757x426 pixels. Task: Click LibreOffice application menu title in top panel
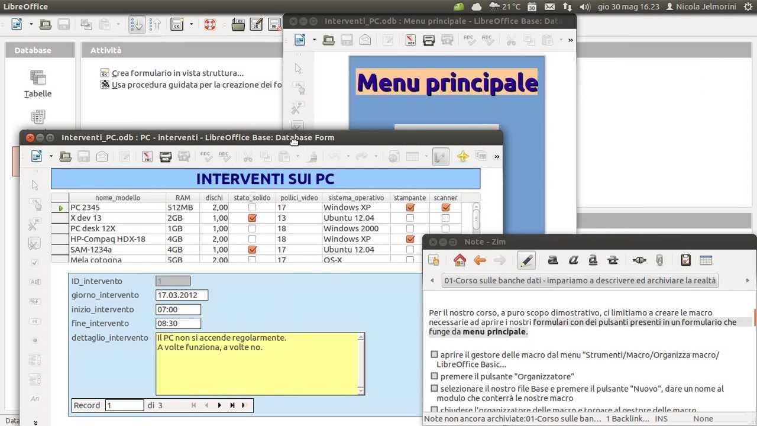click(x=25, y=7)
